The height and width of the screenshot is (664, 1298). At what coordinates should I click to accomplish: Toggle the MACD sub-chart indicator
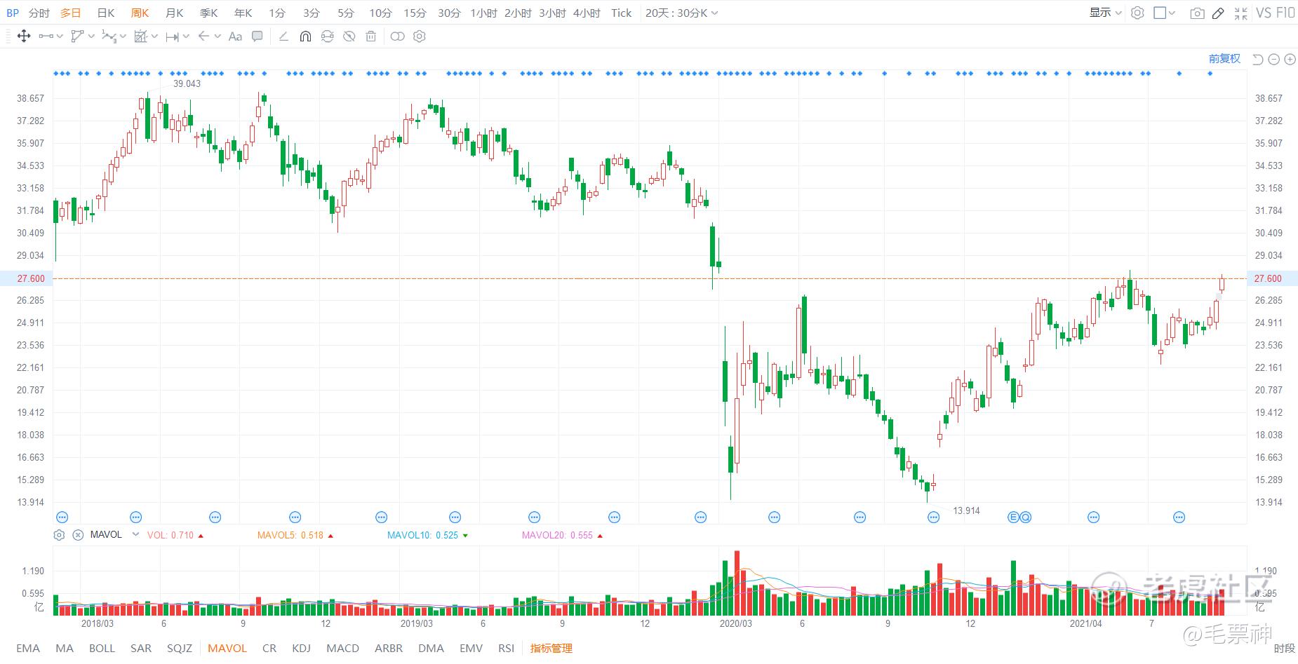(343, 648)
